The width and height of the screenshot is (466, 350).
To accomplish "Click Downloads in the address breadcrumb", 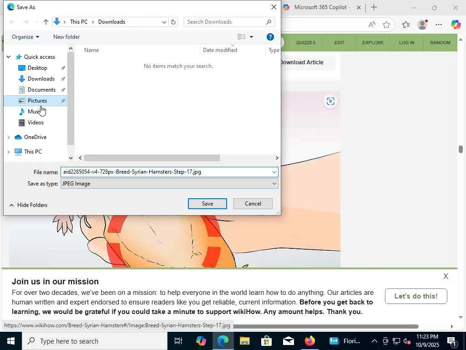I will (x=112, y=22).
